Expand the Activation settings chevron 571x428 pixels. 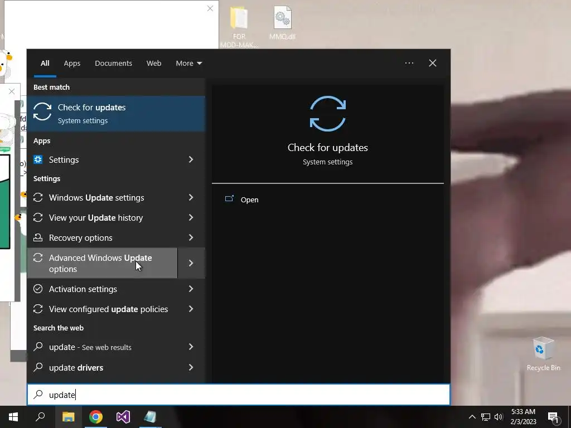[191, 289]
